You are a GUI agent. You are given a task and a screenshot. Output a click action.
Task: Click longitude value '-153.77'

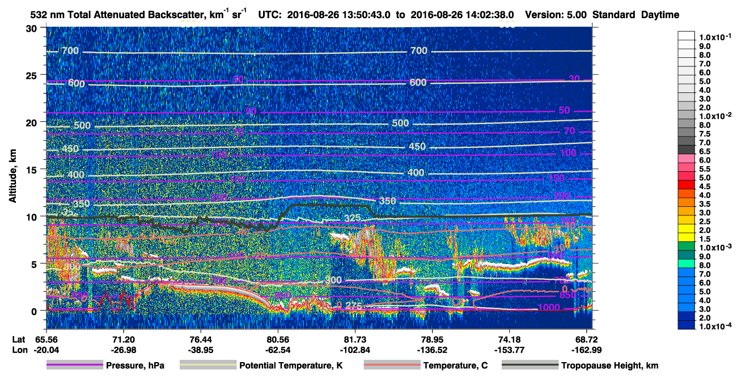pos(510,350)
